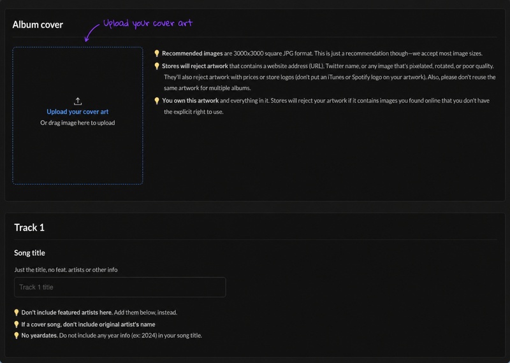
Task: Click the 'Upload your cover art' link
Action: pos(77,111)
